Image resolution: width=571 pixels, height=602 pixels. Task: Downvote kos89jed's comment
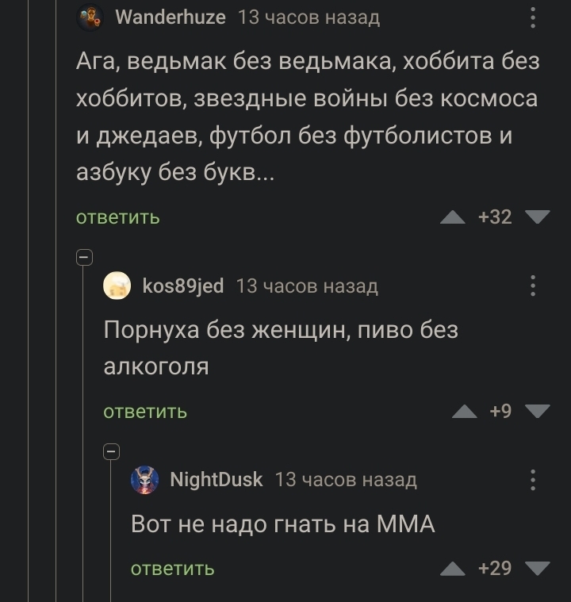click(x=537, y=411)
